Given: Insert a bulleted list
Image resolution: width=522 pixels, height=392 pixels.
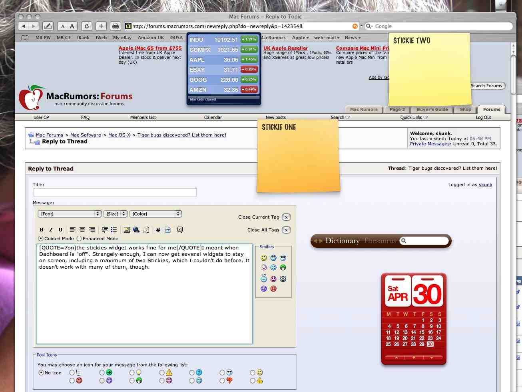Looking at the screenshot, I should (114, 230).
